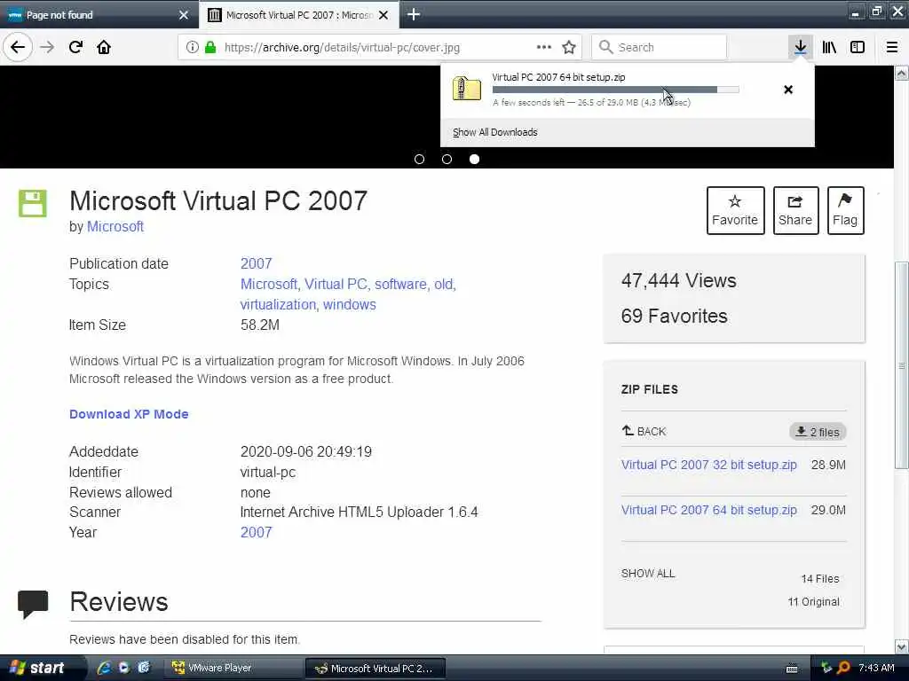Open the software topic link
Screen dimensions: 909x681
(x=400, y=285)
